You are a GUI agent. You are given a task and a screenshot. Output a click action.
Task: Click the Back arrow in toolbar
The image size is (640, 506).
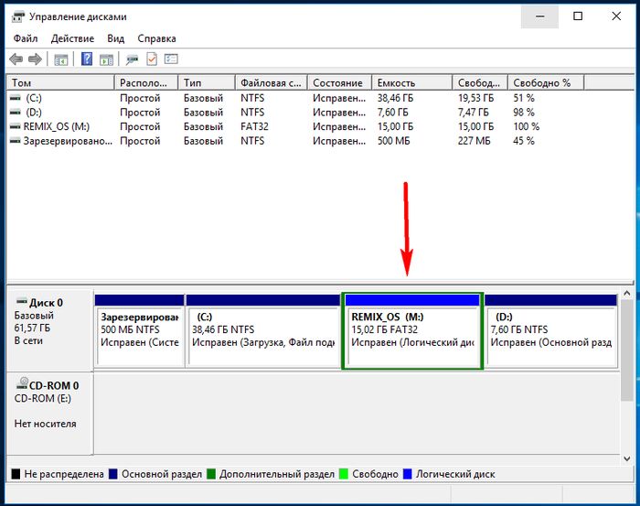16,59
